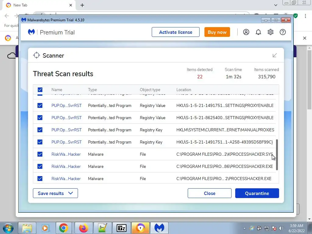The image size is (312, 234).
Task: Sort by the Location column header
Action: (x=184, y=90)
